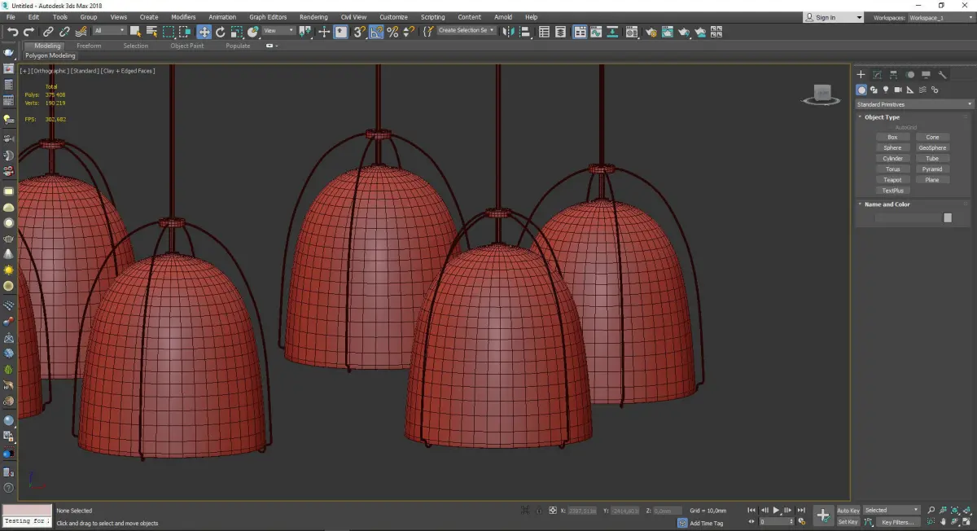Switch to the Modify command panel tab
Screen dimensions: 977x531
(877, 75)
